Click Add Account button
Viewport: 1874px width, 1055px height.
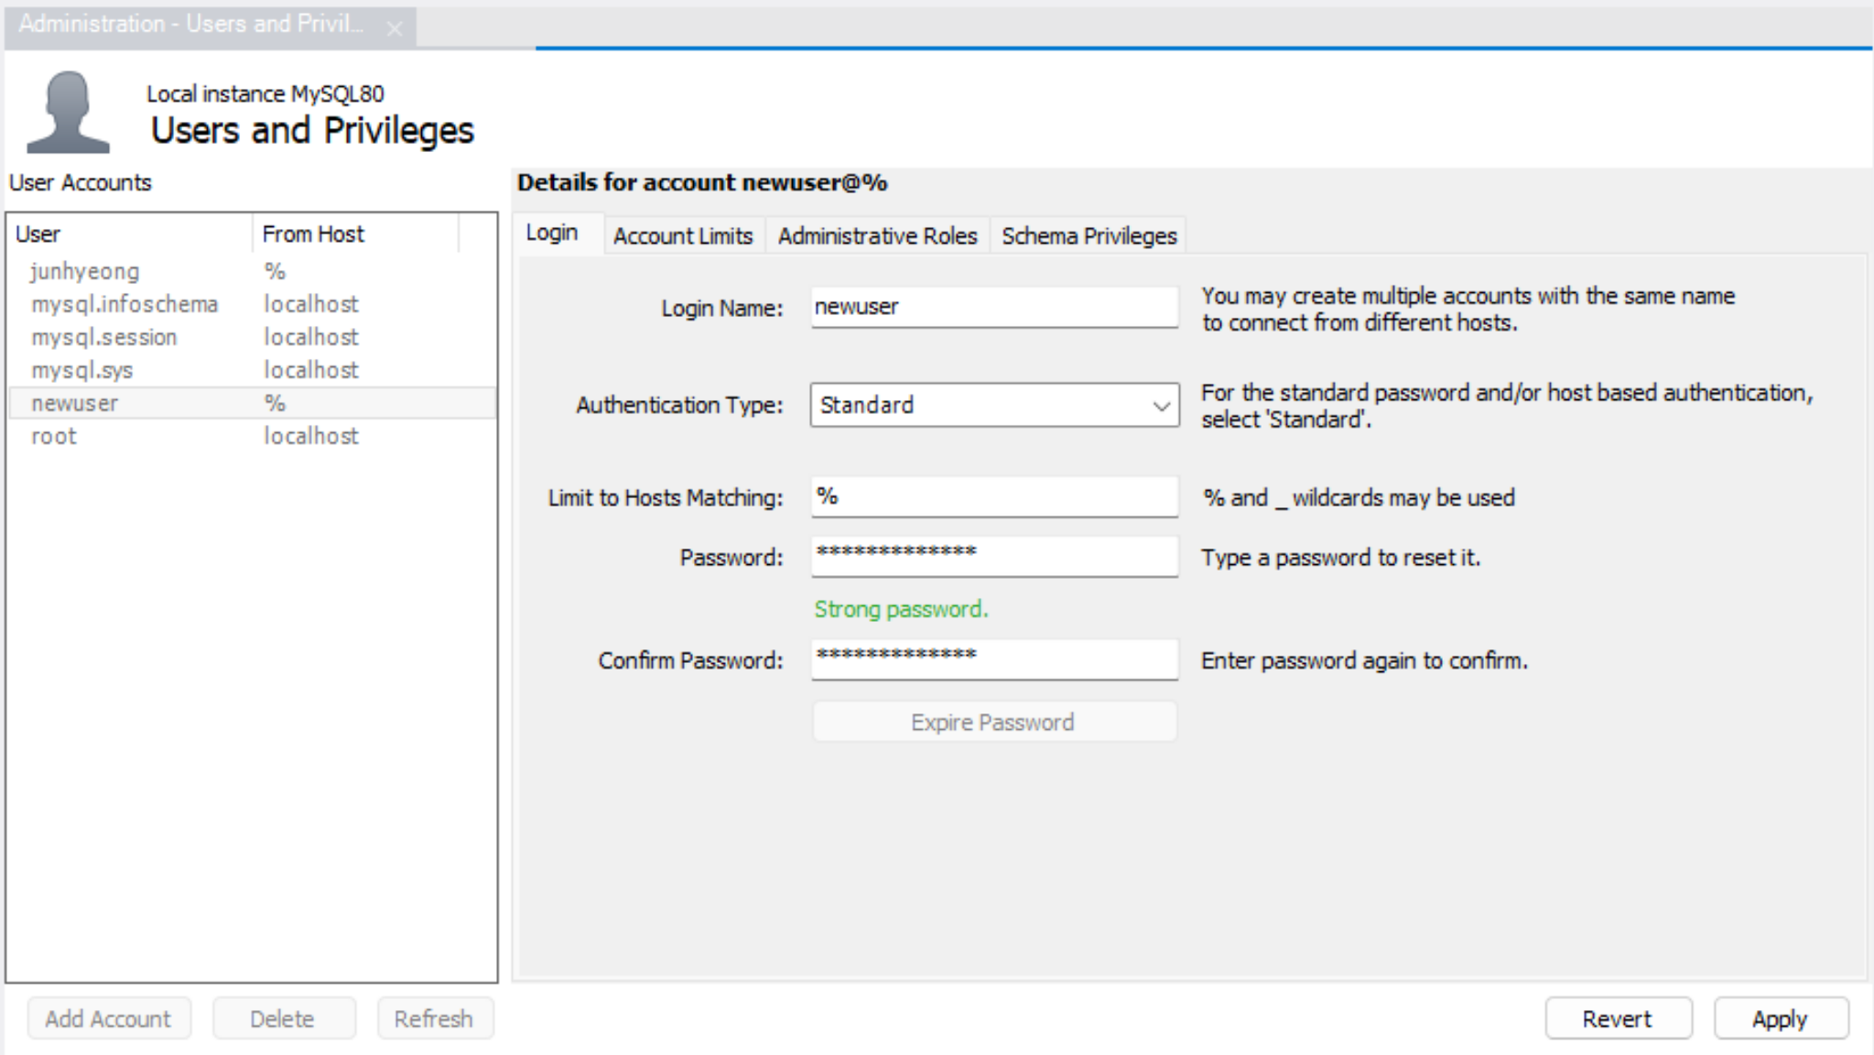click(x=108, y=1019)
